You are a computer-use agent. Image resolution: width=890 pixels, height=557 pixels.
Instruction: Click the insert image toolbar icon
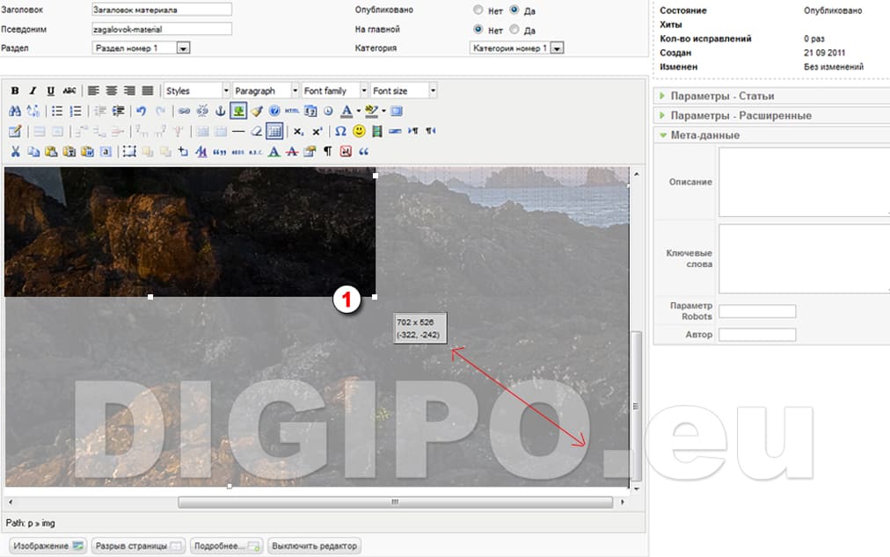[238, 111]
